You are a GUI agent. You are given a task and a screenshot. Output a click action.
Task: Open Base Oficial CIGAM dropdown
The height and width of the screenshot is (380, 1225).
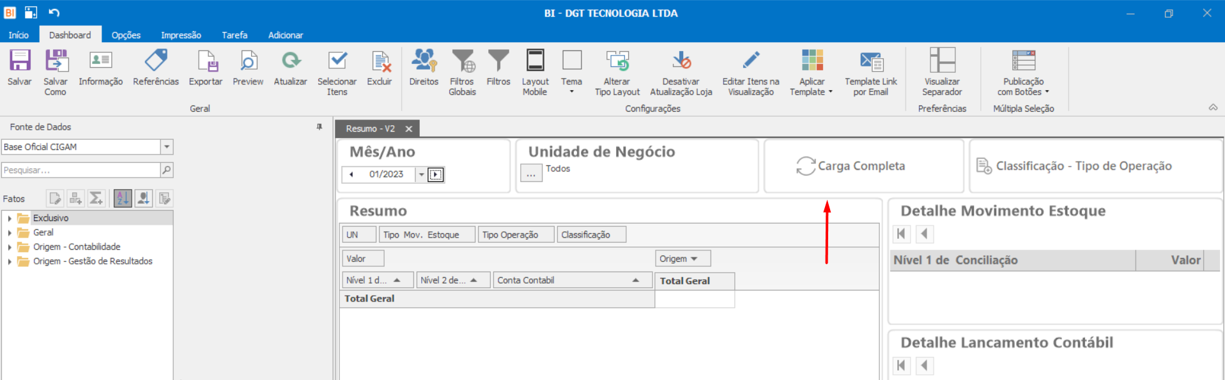click(x=167, y=147)
